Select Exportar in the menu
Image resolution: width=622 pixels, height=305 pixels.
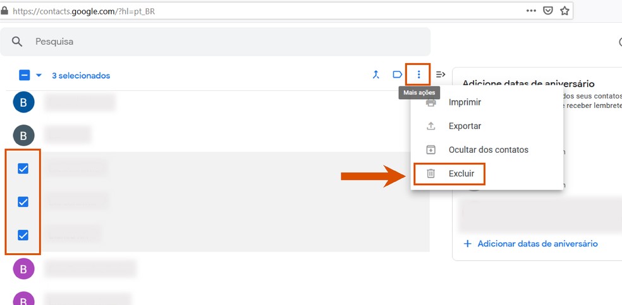[465, 126]
